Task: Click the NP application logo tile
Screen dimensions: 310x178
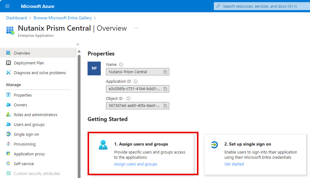Action: click(94, 68)
